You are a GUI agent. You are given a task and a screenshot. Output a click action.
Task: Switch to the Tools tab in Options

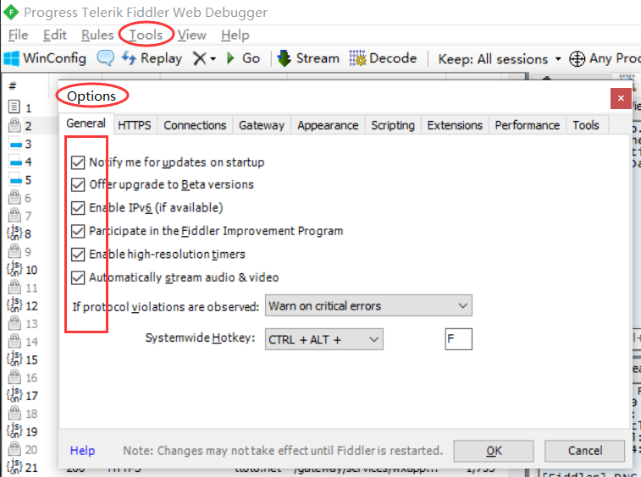(x=586, y=125)
